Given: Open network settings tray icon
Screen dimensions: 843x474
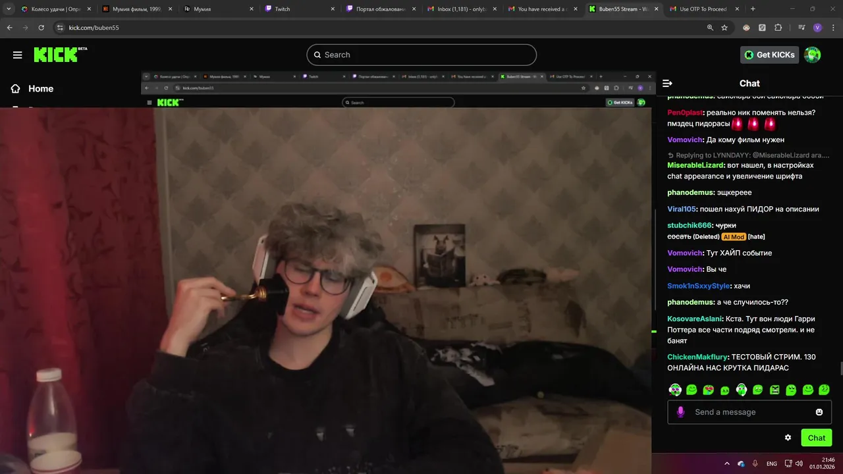Looking at the screenshot, I should point(788,463).
